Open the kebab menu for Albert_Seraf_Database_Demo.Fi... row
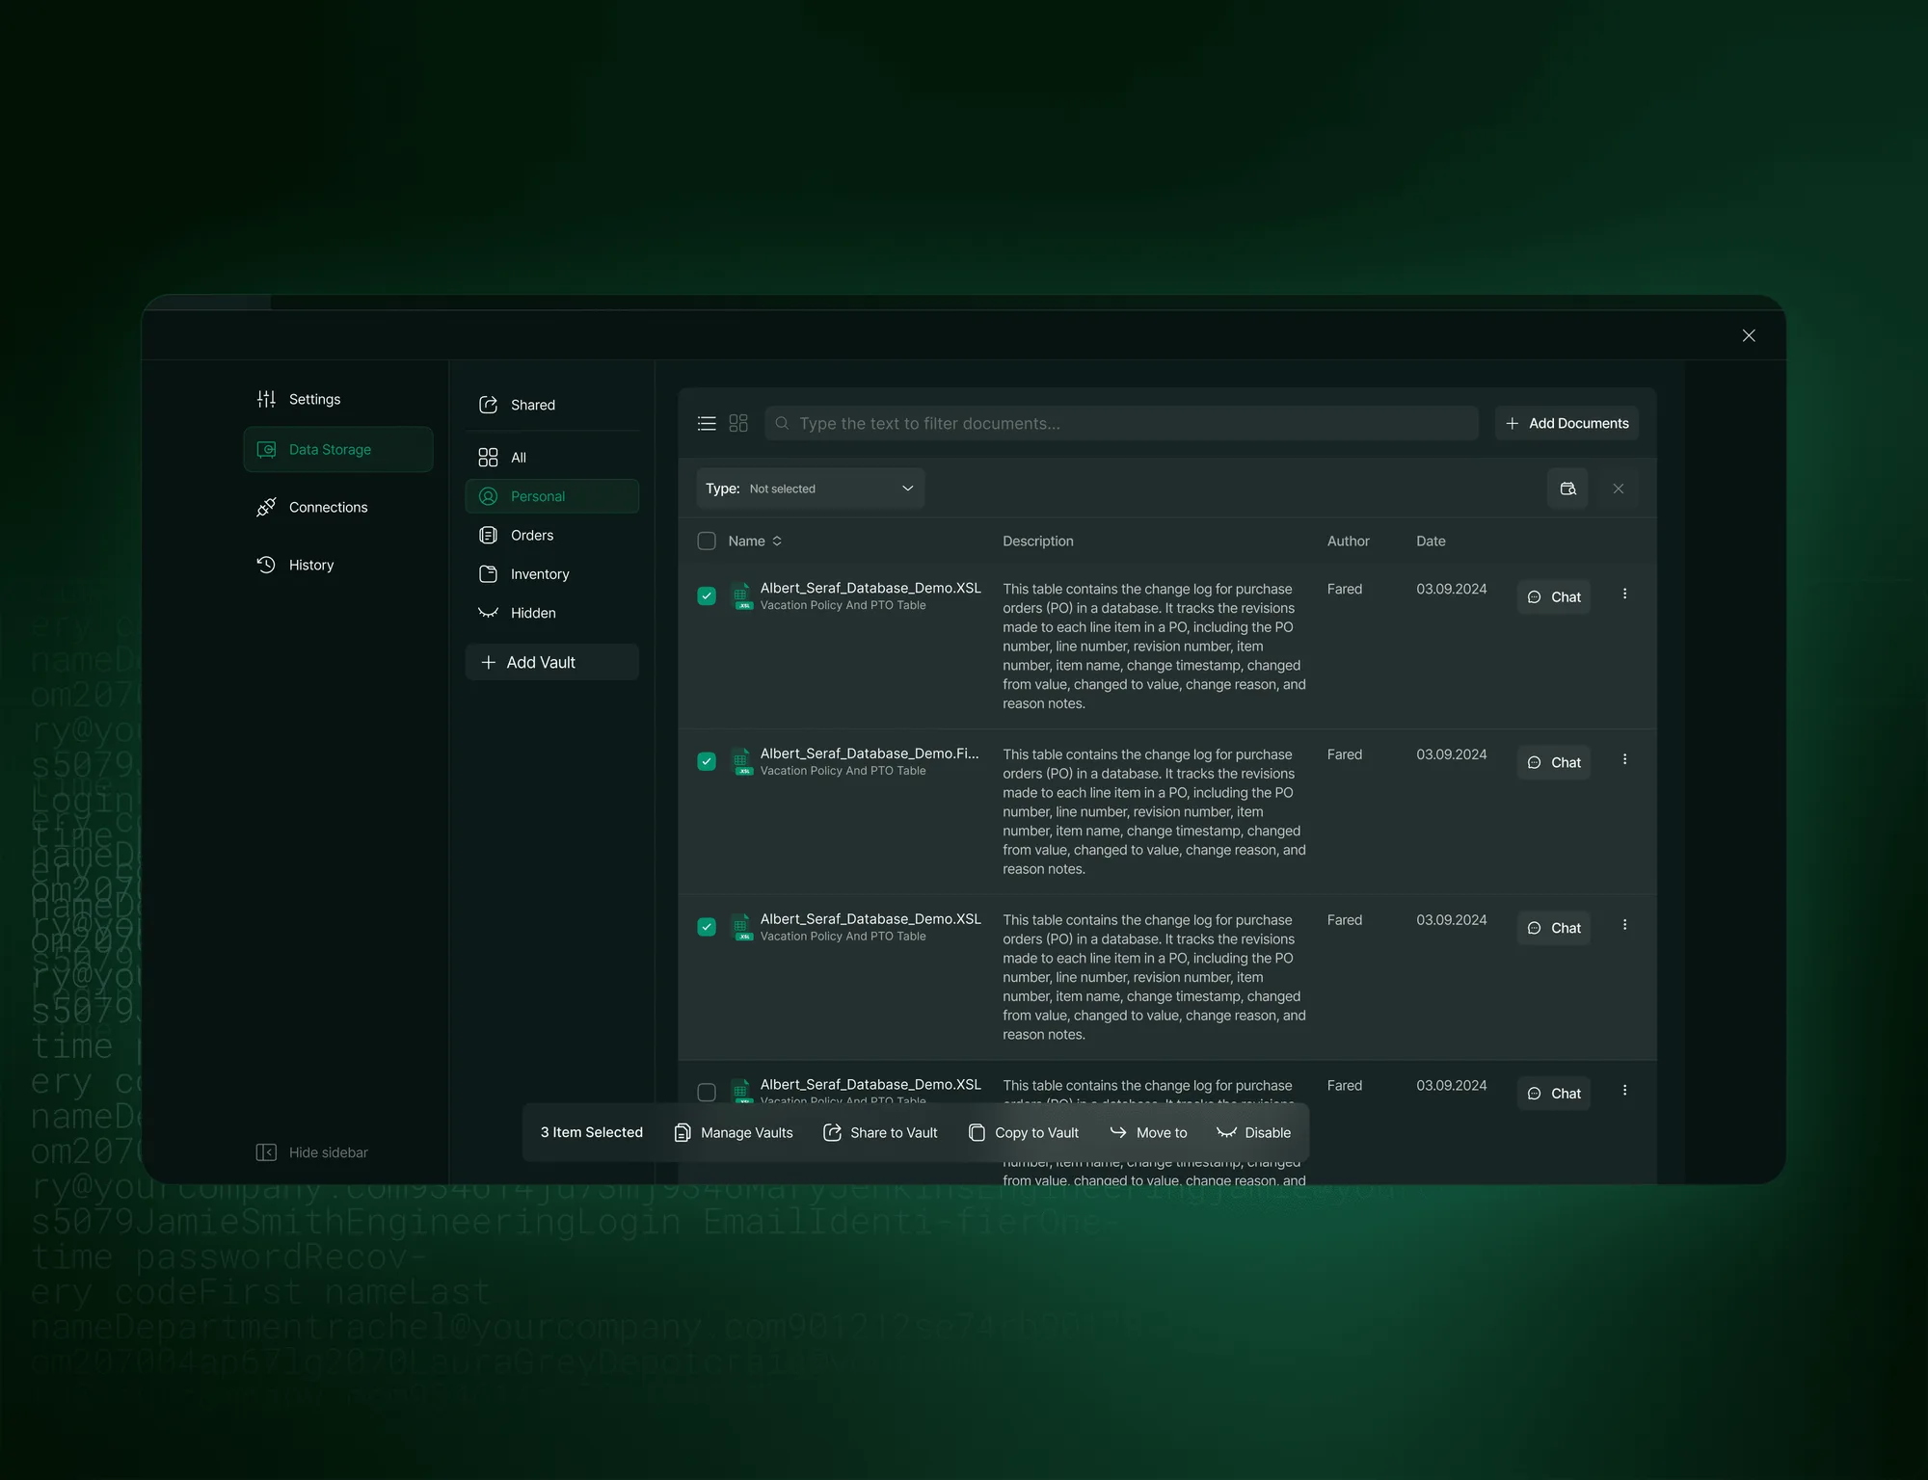The image size is (1928, 1480). tap(1624, 759)
